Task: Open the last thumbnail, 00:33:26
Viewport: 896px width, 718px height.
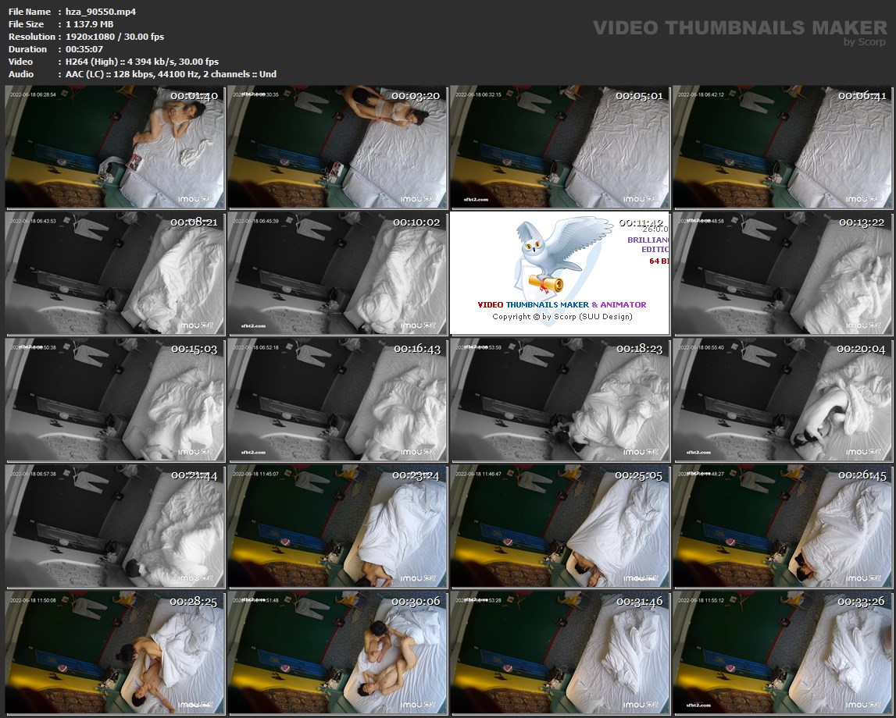Action: coord(783,653)
